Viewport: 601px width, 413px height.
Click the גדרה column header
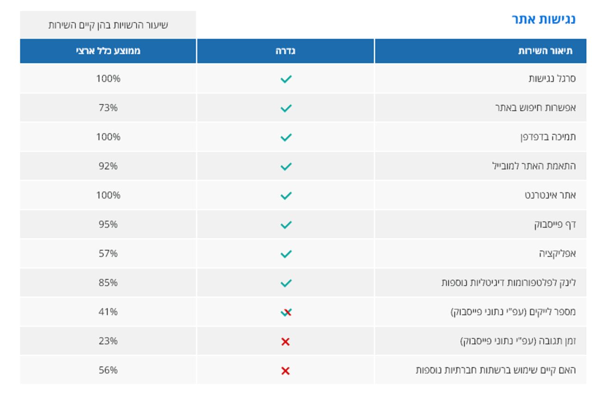point(285,51)
